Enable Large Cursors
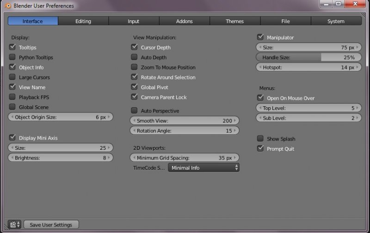 click(x=12, y=77)
